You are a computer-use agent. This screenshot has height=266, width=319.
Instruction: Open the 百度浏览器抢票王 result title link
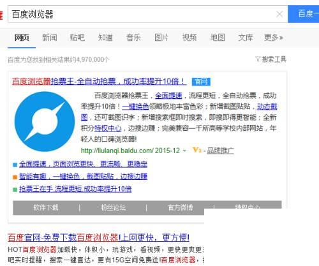[99, 82]
